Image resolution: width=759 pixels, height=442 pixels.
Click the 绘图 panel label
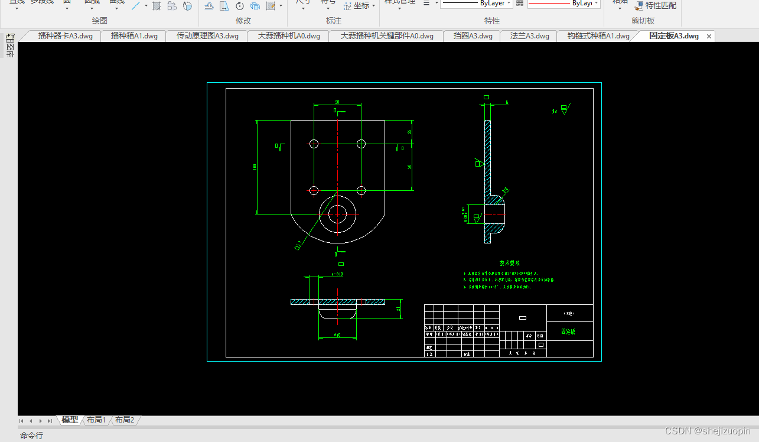click(x=100, y=21)
